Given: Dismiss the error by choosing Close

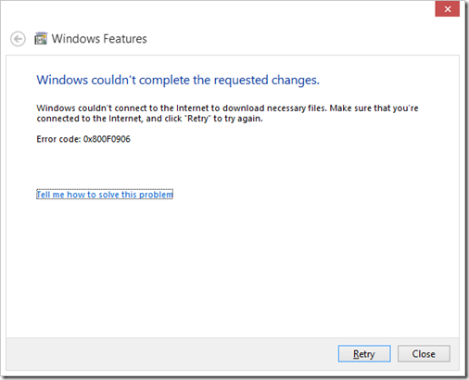Looking at the screenshot, I should point(424,354).
